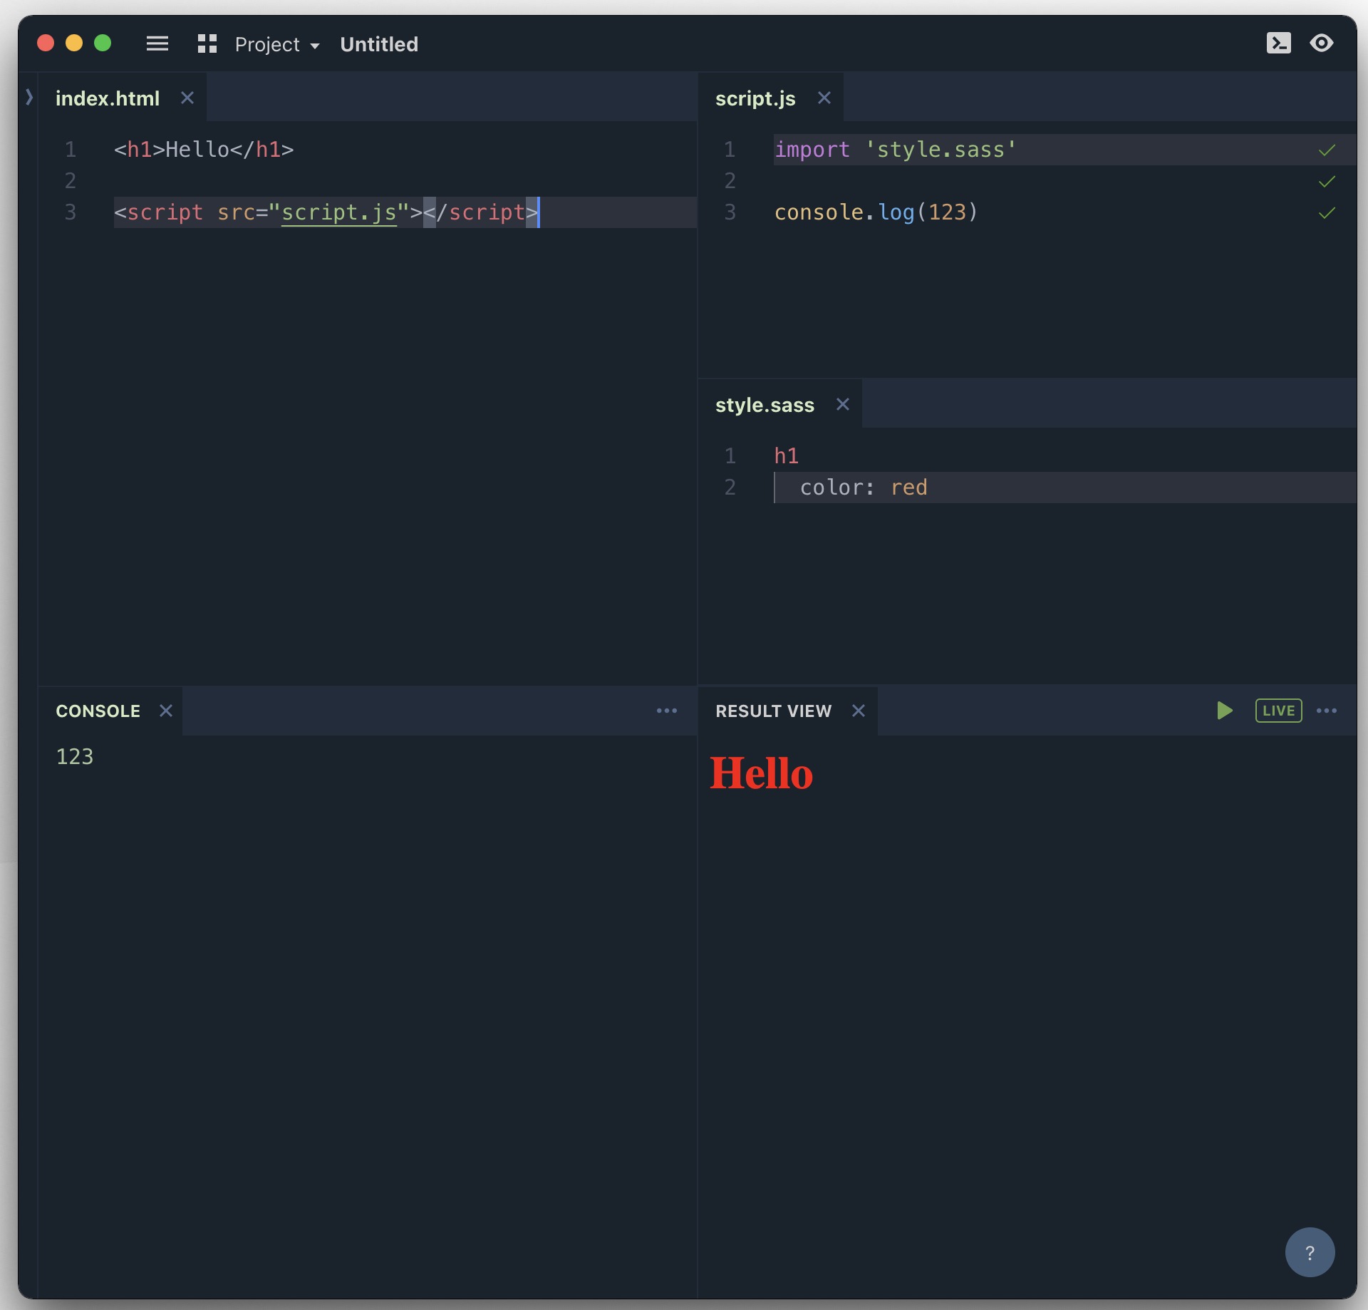The image size is (1368, 1310).
Task: Open Console panel three-dots menu
Action: [667, 711]
